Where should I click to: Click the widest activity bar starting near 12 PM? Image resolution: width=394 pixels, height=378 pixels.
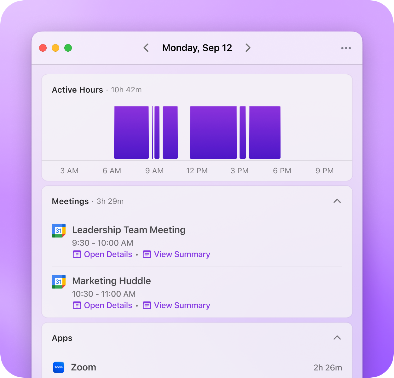(213, 132)
